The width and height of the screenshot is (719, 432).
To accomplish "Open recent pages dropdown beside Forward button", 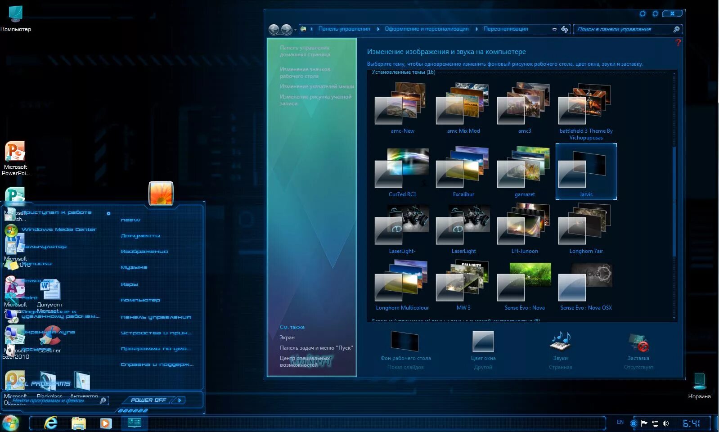I will 295,30.
